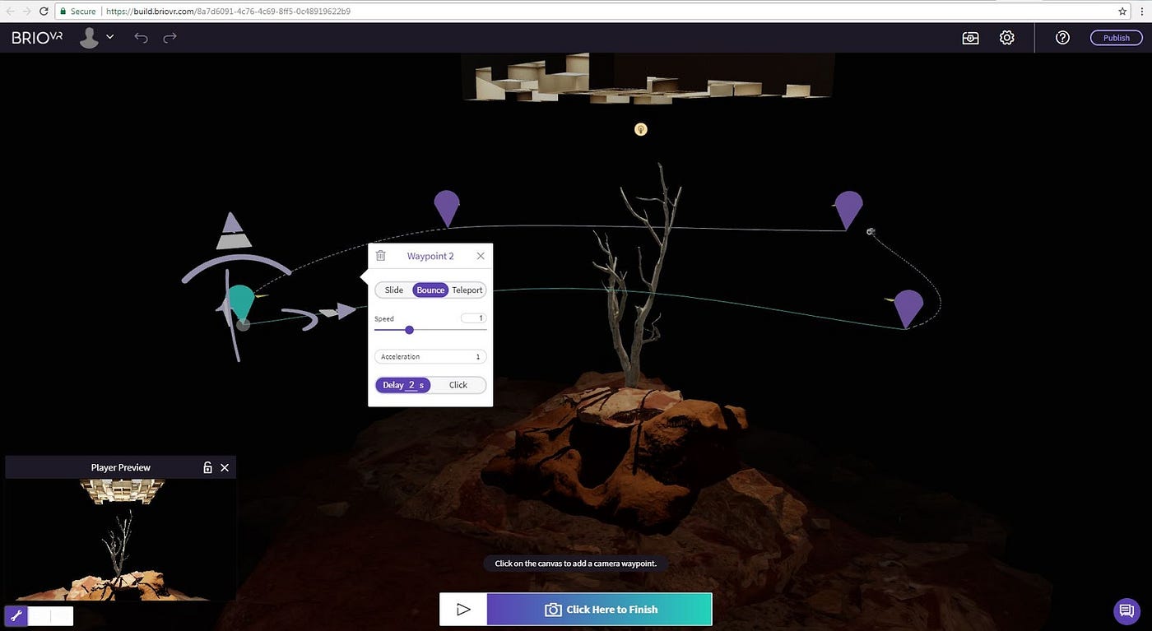This screenshot has width=1152, height=631.
Task: Select the Teleport movement option
Action: pos(467,290)
